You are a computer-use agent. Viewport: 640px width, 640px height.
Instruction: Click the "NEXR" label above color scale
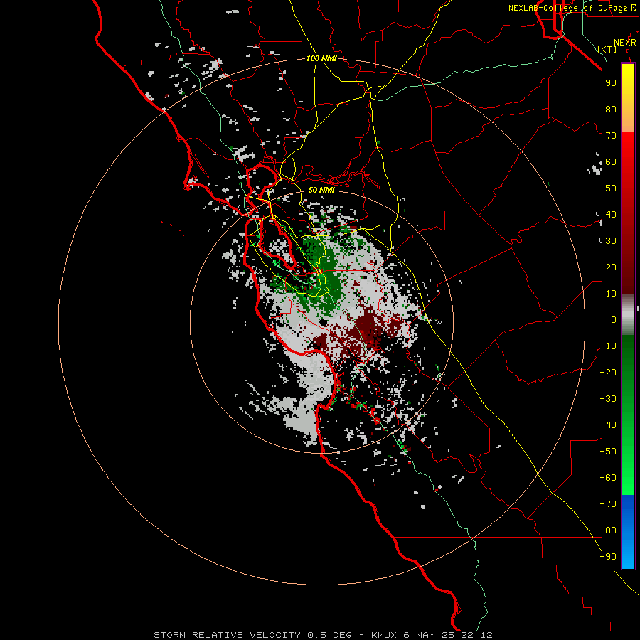tap(625, 43)
